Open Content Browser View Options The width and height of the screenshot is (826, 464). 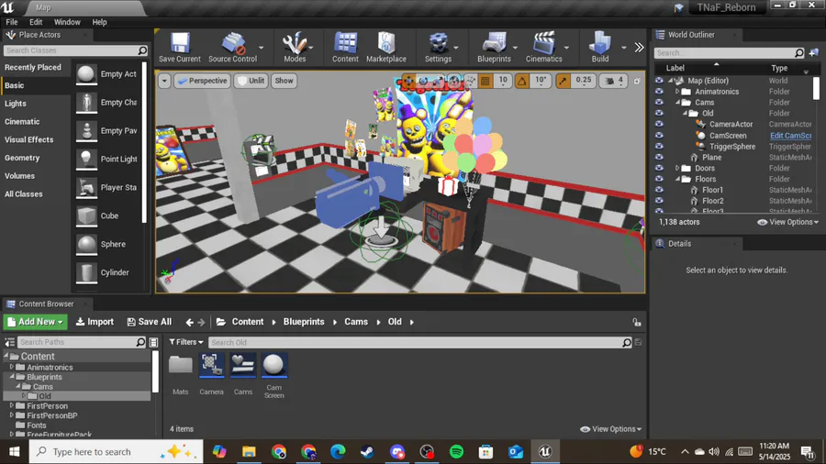610,429
